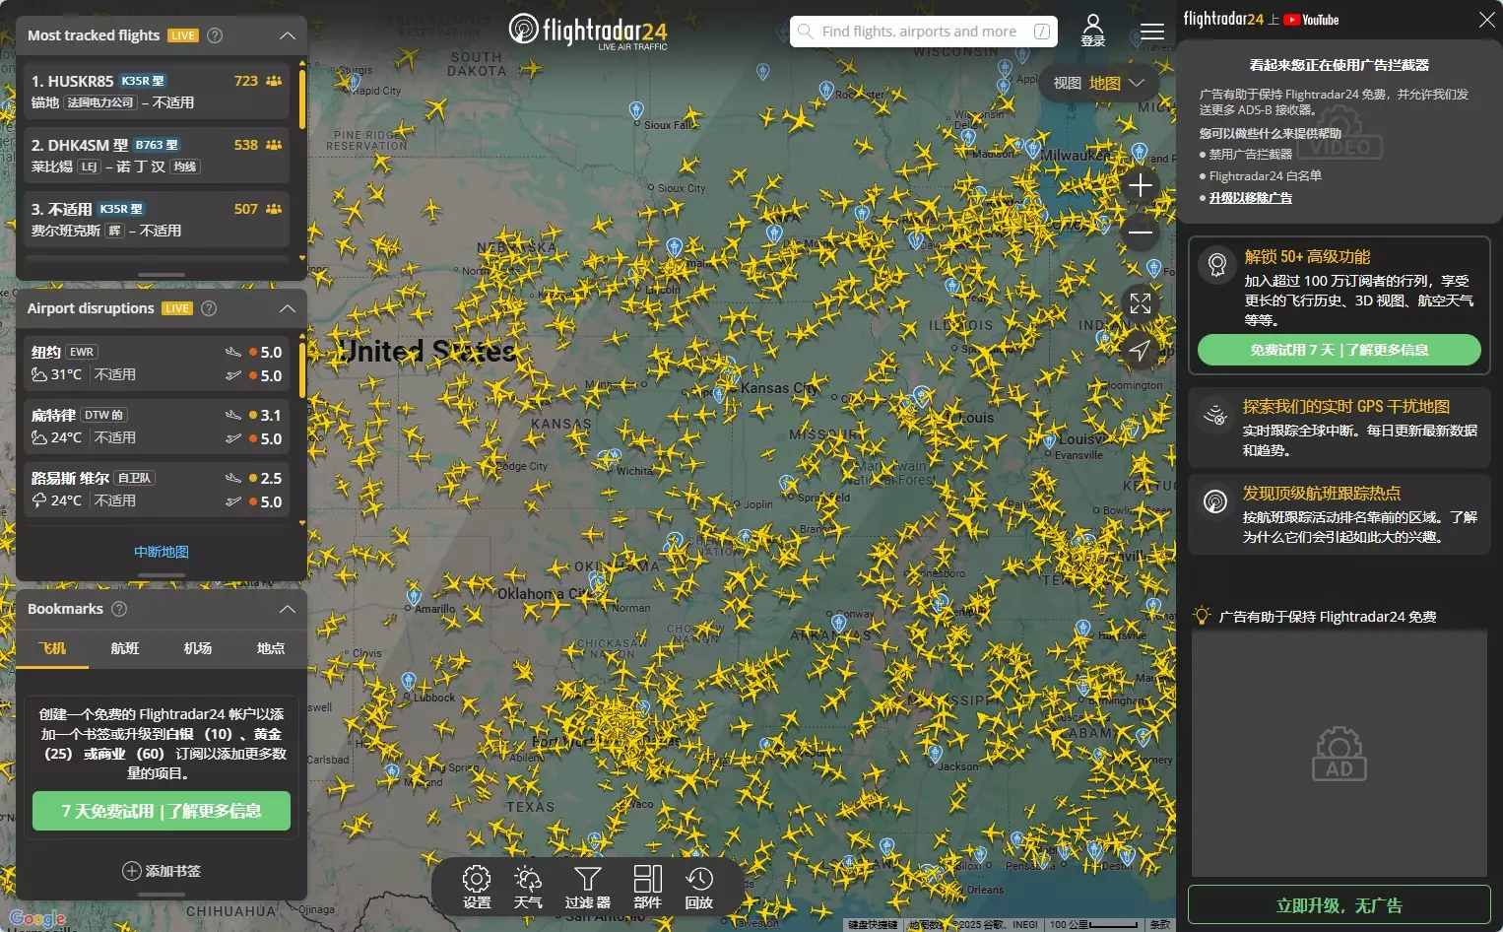Zoom out with the minus button
The image size is (1503, 932).
point(1141,233)
